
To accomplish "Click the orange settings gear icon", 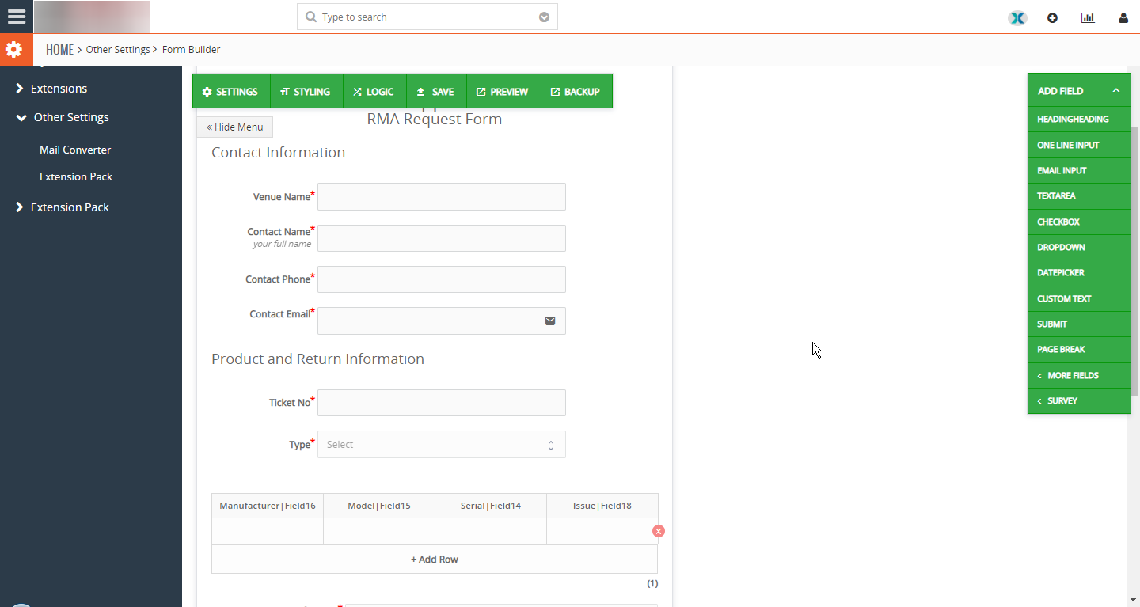I will [x=13, y=50].
